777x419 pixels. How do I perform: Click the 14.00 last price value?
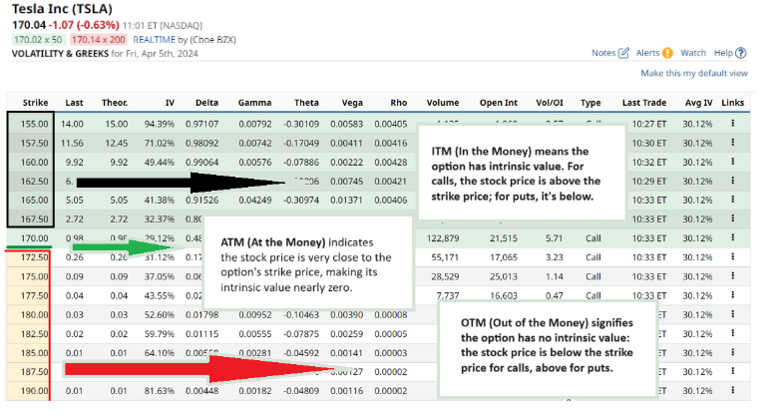[x=73, y=124]
